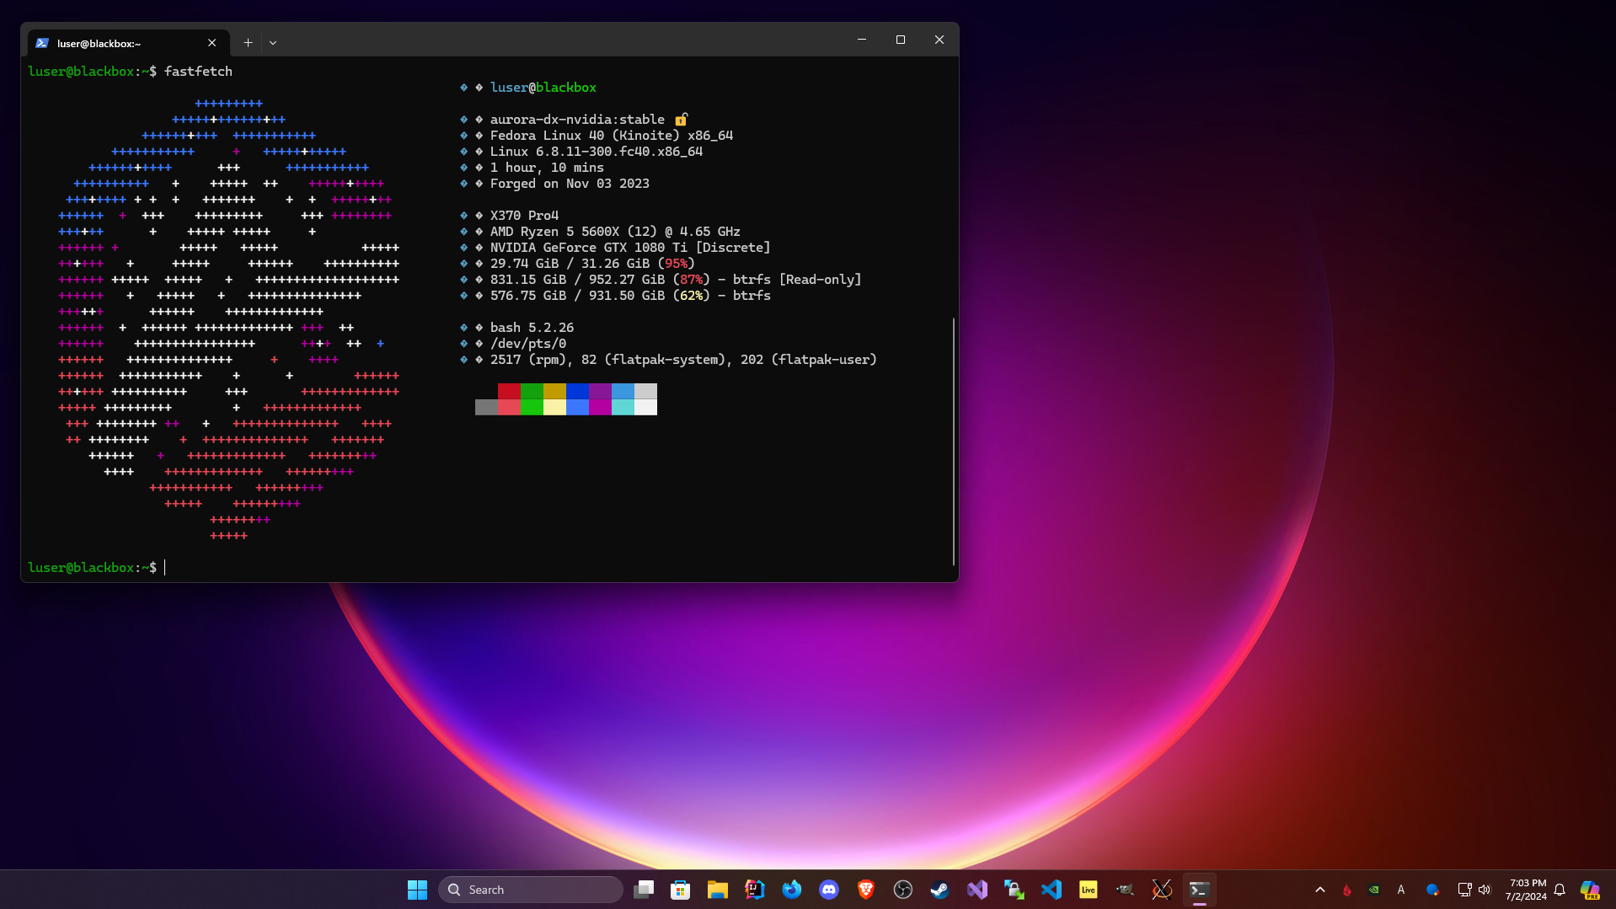Click the taskbar Search box
The image size is (1616, 909).
[x=531, y=890]
